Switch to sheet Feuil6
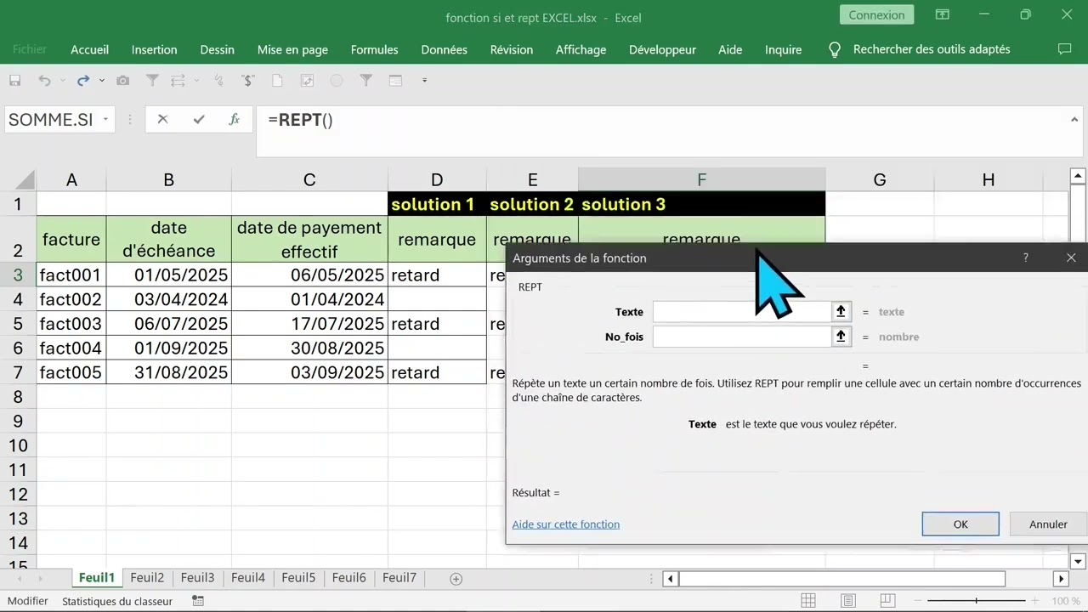The height and width of the screenshot is (612, 1088). pyautogui.click(x=349, y=578)
